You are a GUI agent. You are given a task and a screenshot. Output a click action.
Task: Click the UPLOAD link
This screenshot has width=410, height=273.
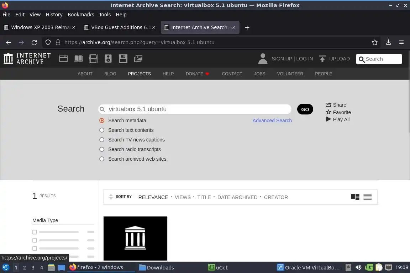(340, 59)
